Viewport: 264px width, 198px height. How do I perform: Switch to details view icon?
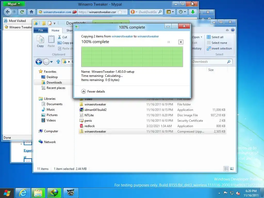point(226,169)
